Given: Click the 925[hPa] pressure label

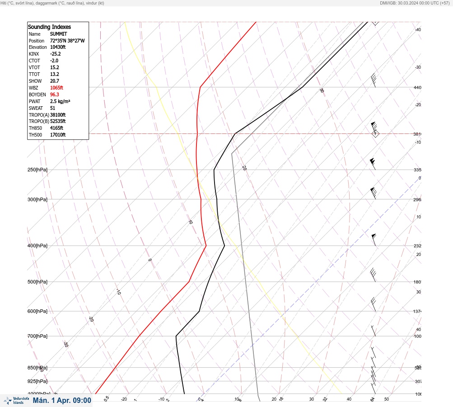Looking at the screenshot, I should pyautogui.click(x=37, y=381).
